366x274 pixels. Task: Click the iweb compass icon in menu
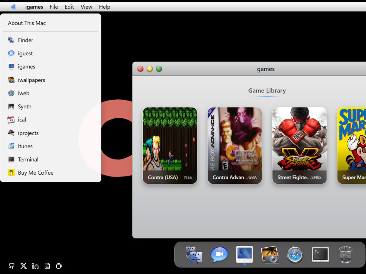pos(11,93)
